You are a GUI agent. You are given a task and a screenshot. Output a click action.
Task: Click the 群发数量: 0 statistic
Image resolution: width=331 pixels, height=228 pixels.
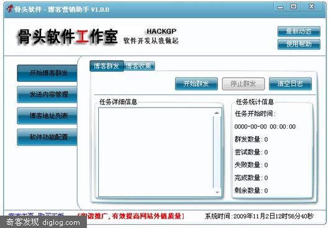coord(252,139)
